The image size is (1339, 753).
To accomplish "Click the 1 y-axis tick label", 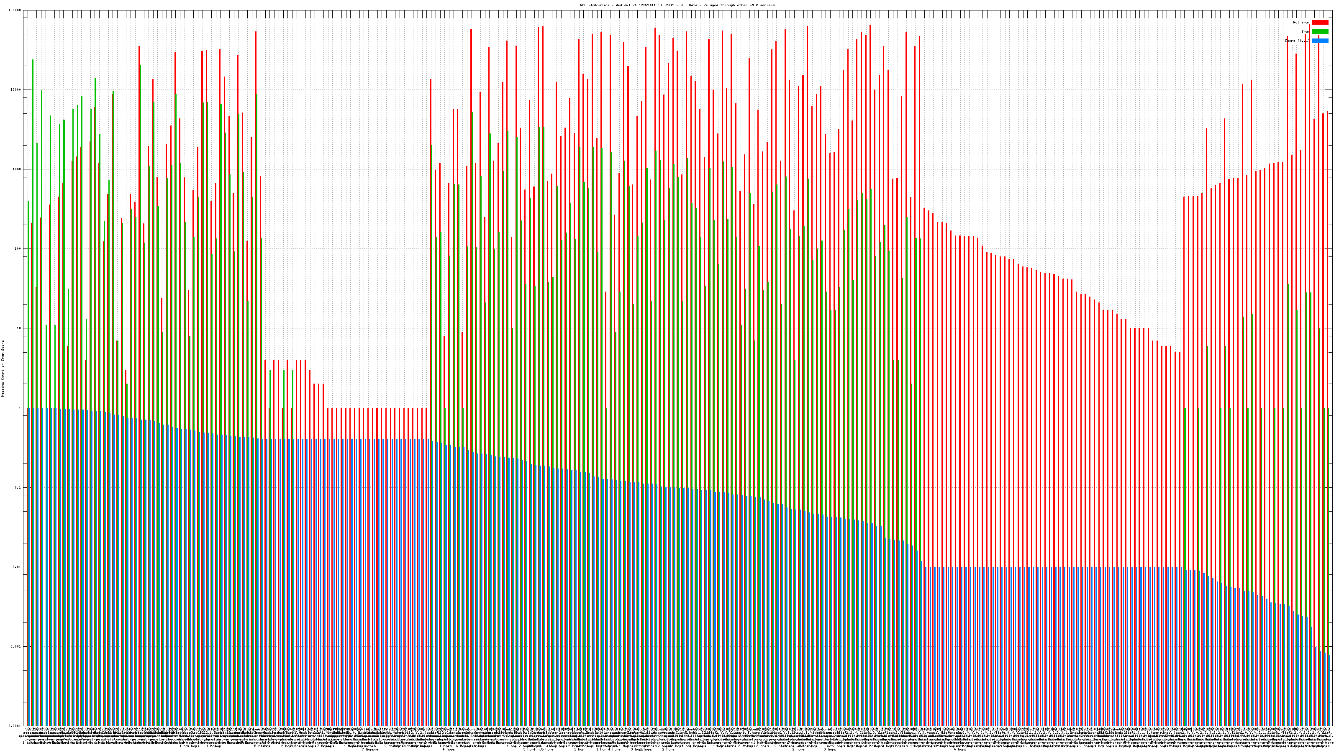I will [x=19, y=408].
